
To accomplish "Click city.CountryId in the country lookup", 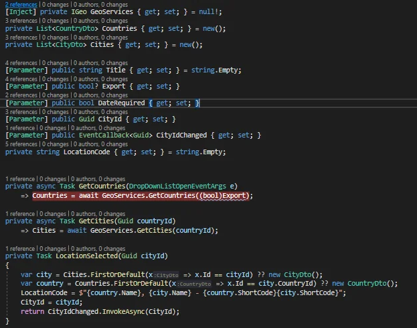I will [x=286, y=284].
